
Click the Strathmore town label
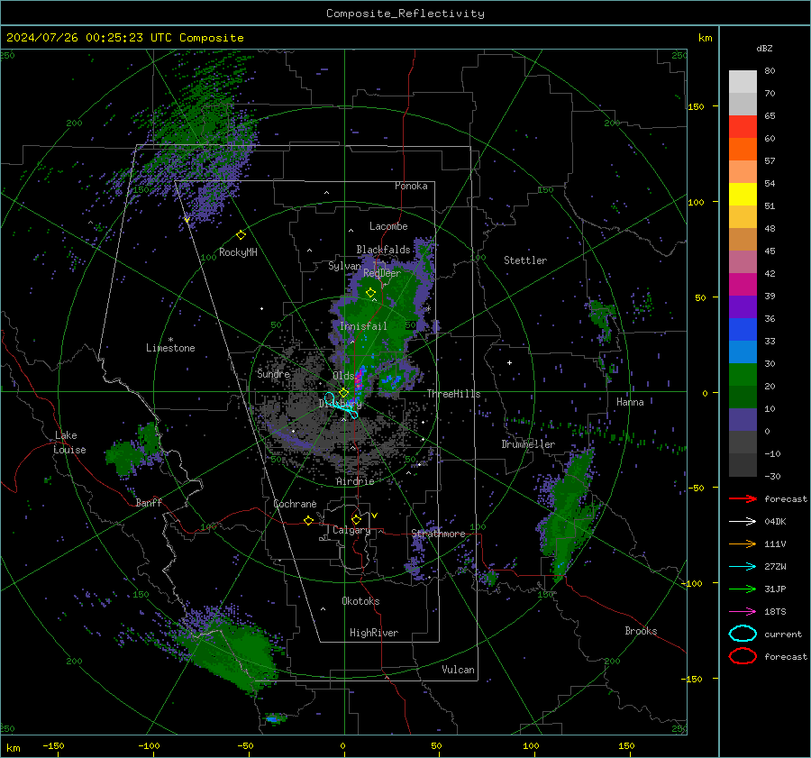[439, 534]
